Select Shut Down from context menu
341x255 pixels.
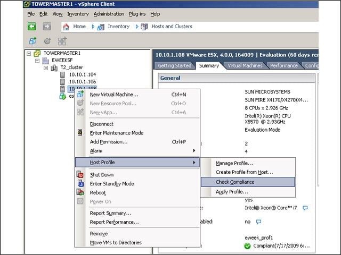point(137,175)
